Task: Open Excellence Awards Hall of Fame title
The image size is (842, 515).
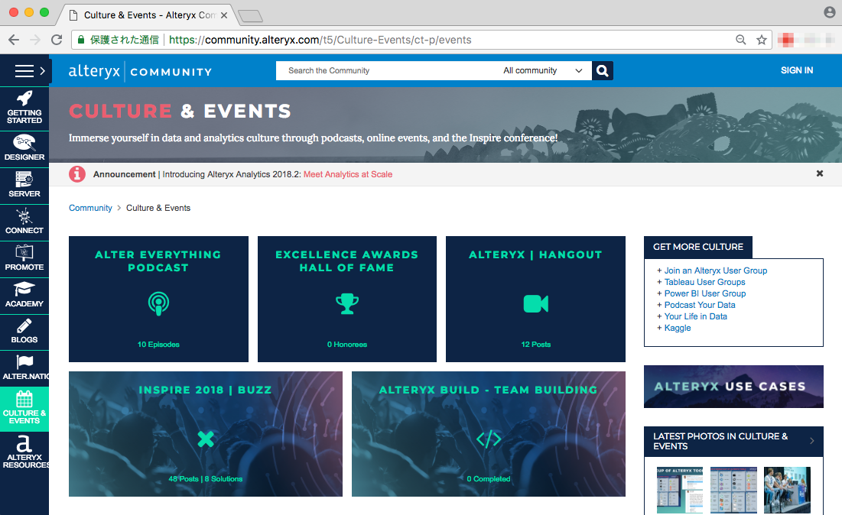Action: click(347, 261)
